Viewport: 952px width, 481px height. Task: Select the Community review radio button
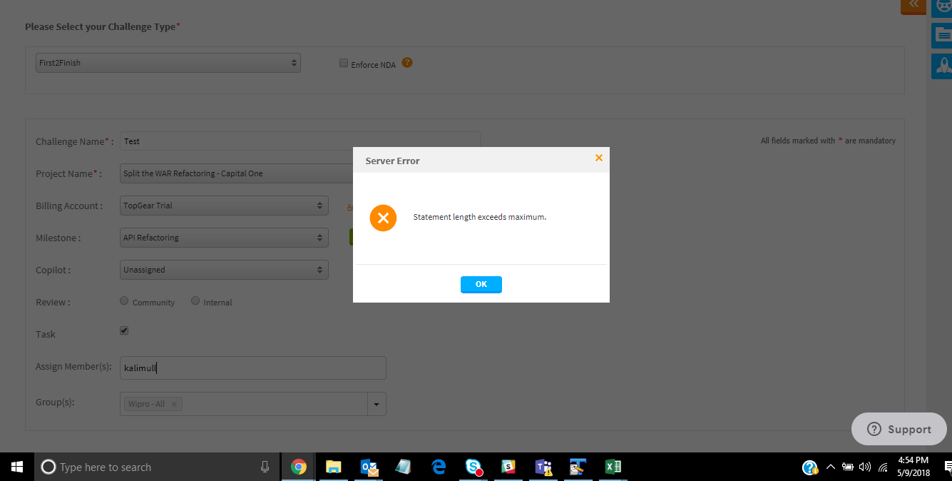pos(125,301)
